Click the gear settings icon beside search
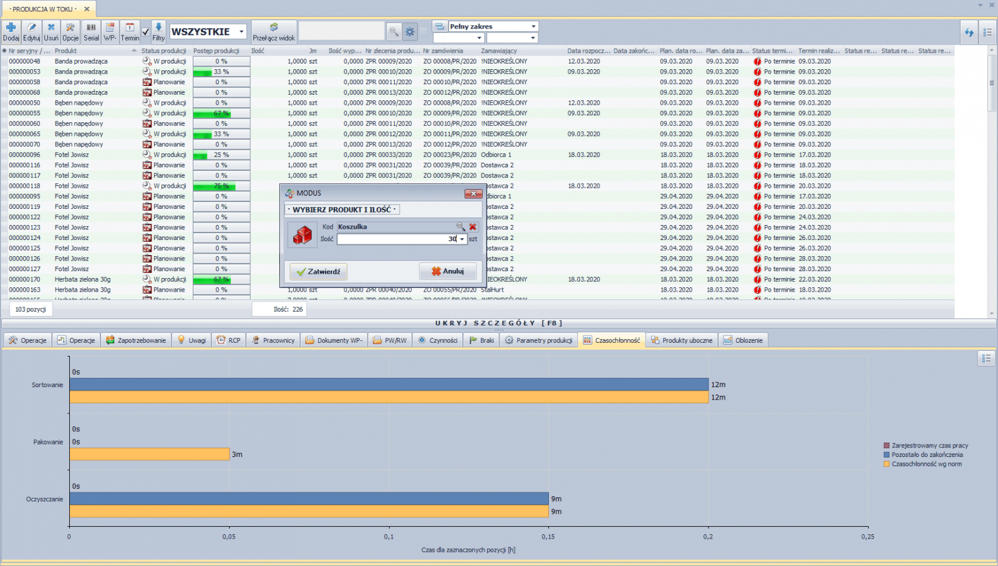 pos(410,31)
